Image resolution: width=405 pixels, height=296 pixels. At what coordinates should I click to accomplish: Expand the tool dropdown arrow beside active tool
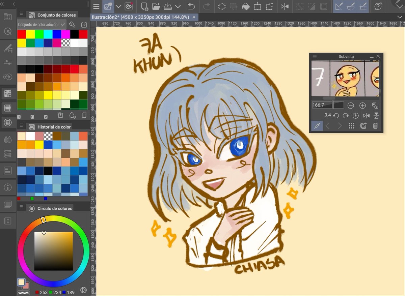pyautogui.click(x=118, y=6)
